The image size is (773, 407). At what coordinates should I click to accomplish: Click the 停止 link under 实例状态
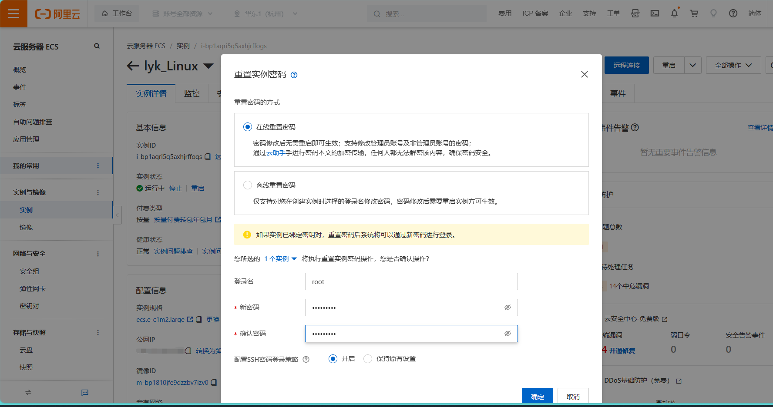(175, 188)
